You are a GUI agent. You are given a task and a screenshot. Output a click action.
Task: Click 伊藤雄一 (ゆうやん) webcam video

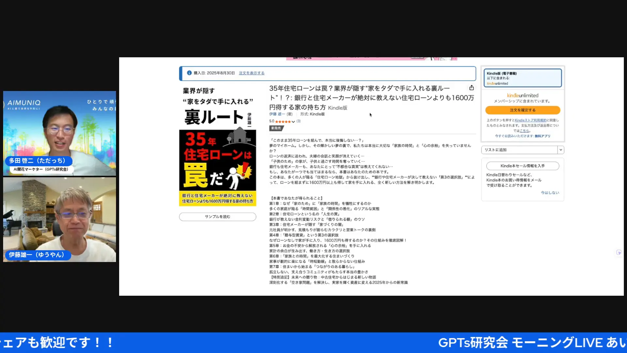pos(59,219)
